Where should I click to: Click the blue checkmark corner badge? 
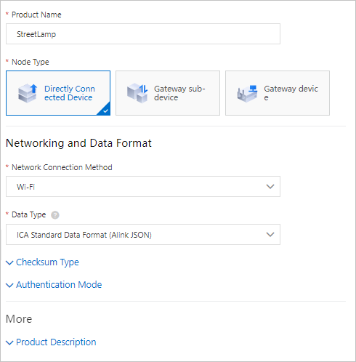105,110
